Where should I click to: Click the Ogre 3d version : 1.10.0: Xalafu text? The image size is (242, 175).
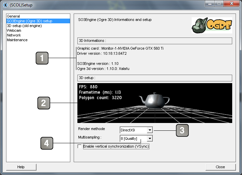(x=103, y=69)
